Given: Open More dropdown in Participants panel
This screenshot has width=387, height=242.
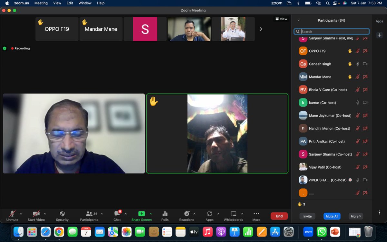Looking at the screenshot, I should tap(356, 216).
